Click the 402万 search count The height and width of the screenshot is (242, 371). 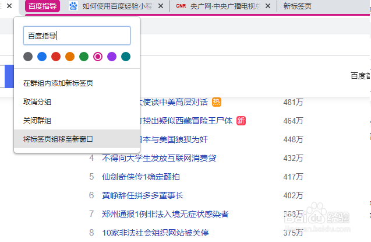pos(293,195)
